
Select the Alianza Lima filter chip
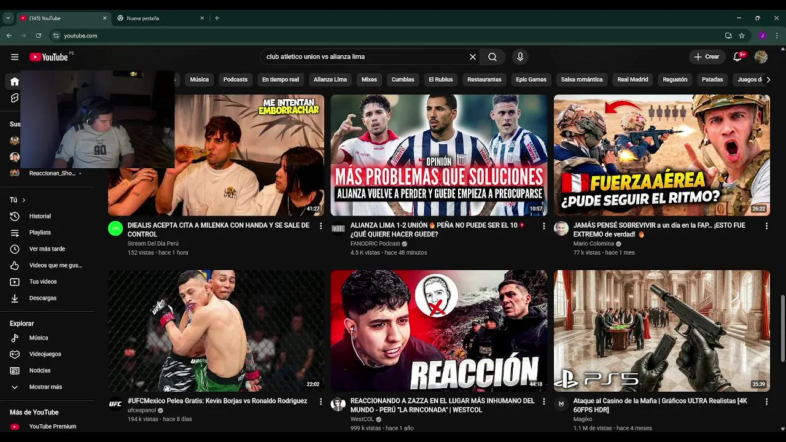[x=330, y=80]
